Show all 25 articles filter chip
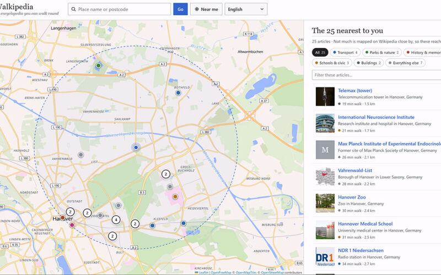 (320, 52)
